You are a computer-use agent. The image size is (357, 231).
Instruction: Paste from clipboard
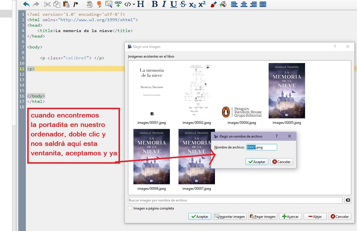click(66, 4)
